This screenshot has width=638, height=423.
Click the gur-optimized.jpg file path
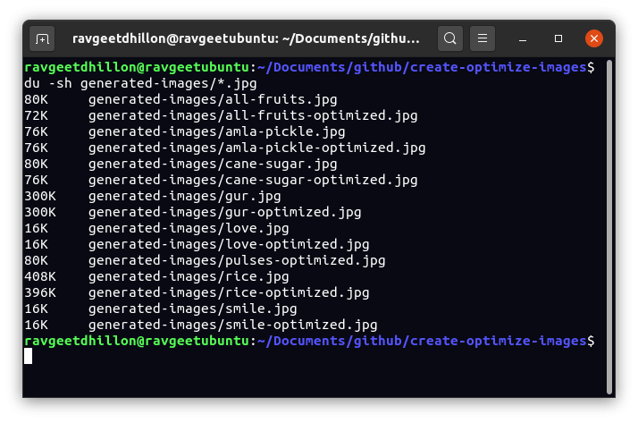tap(224, 212)
